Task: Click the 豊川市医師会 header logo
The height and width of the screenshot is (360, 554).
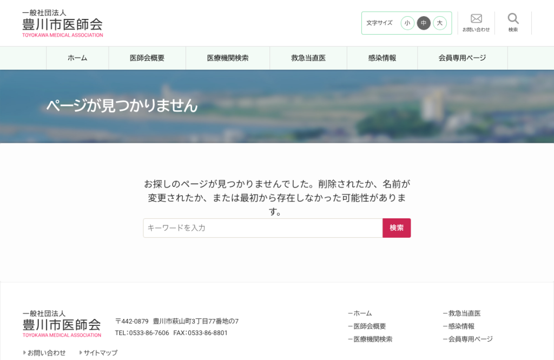Action: click(63, 24)
